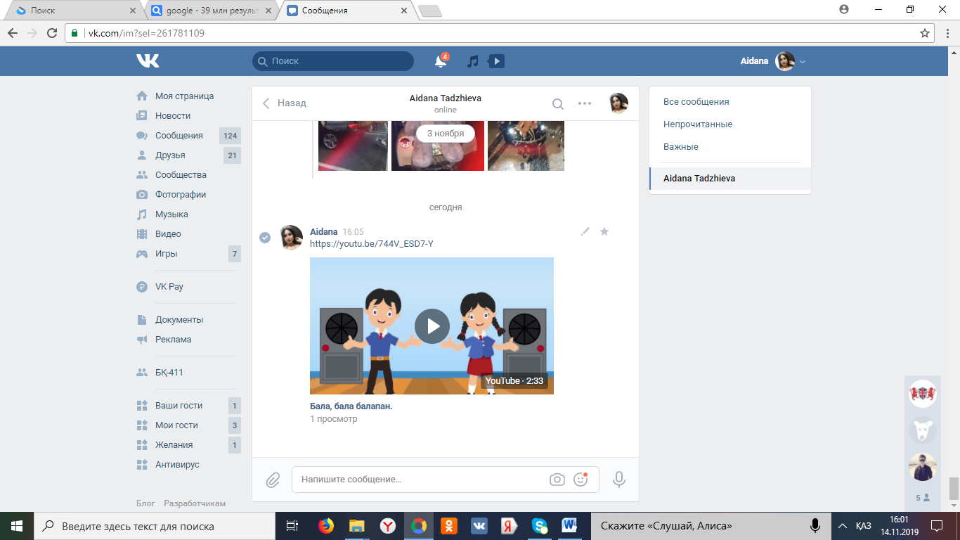This screenshot has width=960, height=540.
Task: Open the first photo thumbnail in chat
Action: click(x=353, y=146)
